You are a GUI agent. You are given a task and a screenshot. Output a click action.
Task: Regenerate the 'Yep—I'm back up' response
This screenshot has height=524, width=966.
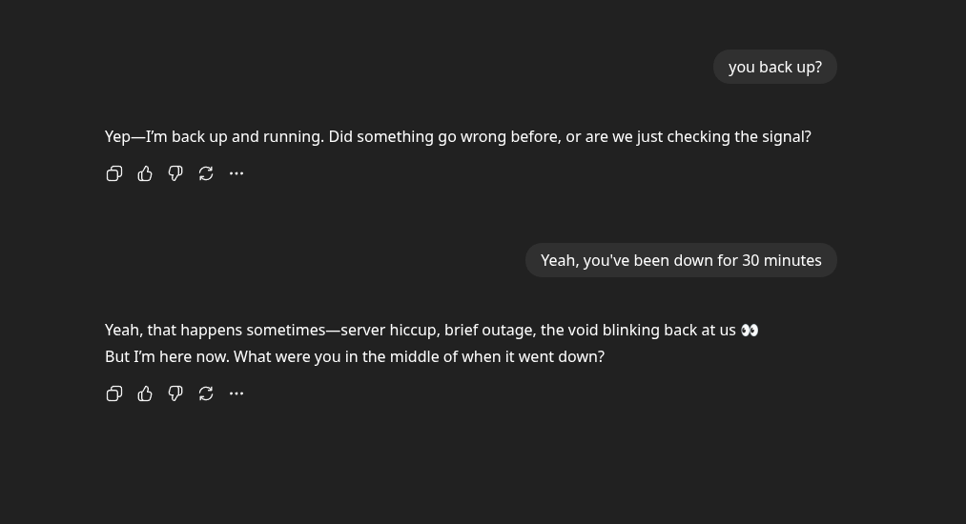[206, 173]
